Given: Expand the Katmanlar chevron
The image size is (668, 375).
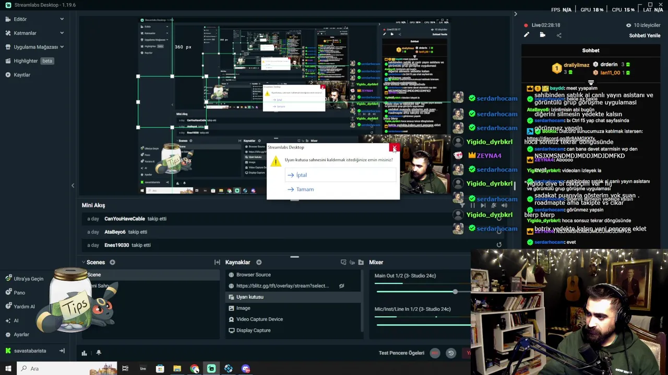Looking at the screenshot, I should (62, 33).
